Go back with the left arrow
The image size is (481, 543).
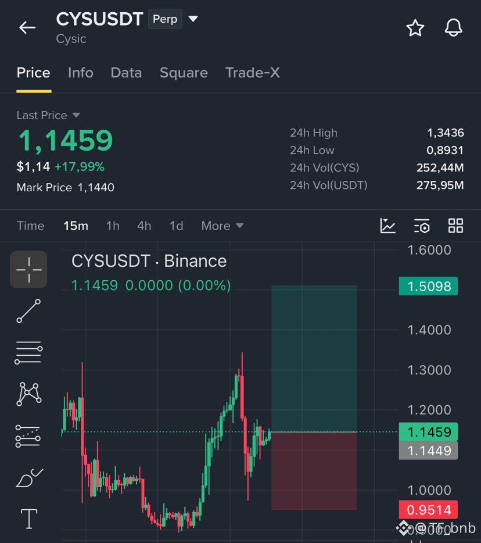point(27,27)
